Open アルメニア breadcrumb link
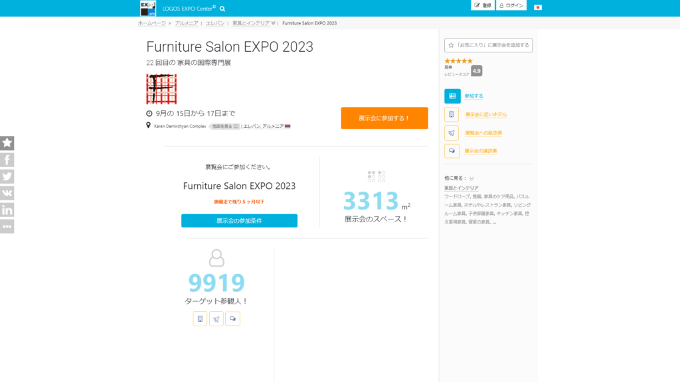Viewport: 680px width, 382px height. [187, 23]
